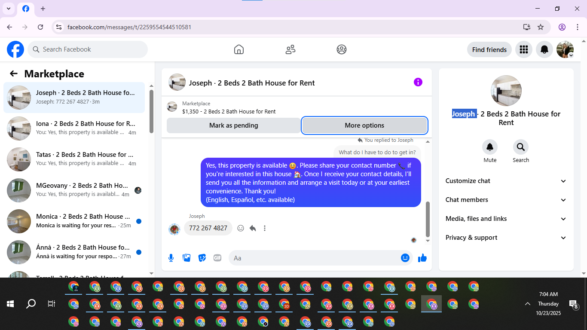Expand Privacy & support section
This screenshot has width=587, height=330.
coord(506,238)
